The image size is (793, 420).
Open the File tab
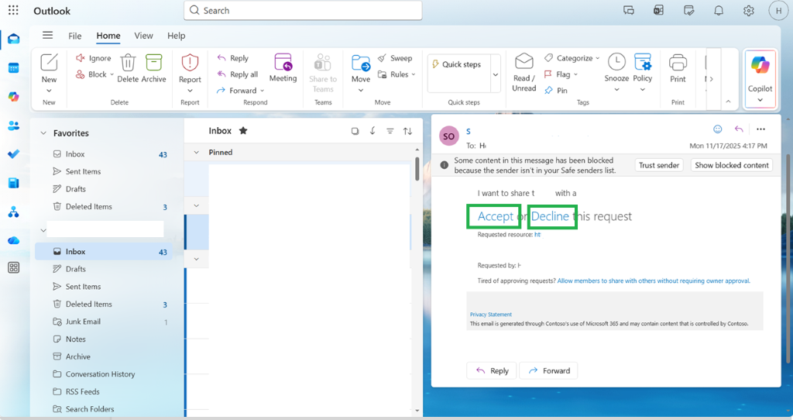75,36
